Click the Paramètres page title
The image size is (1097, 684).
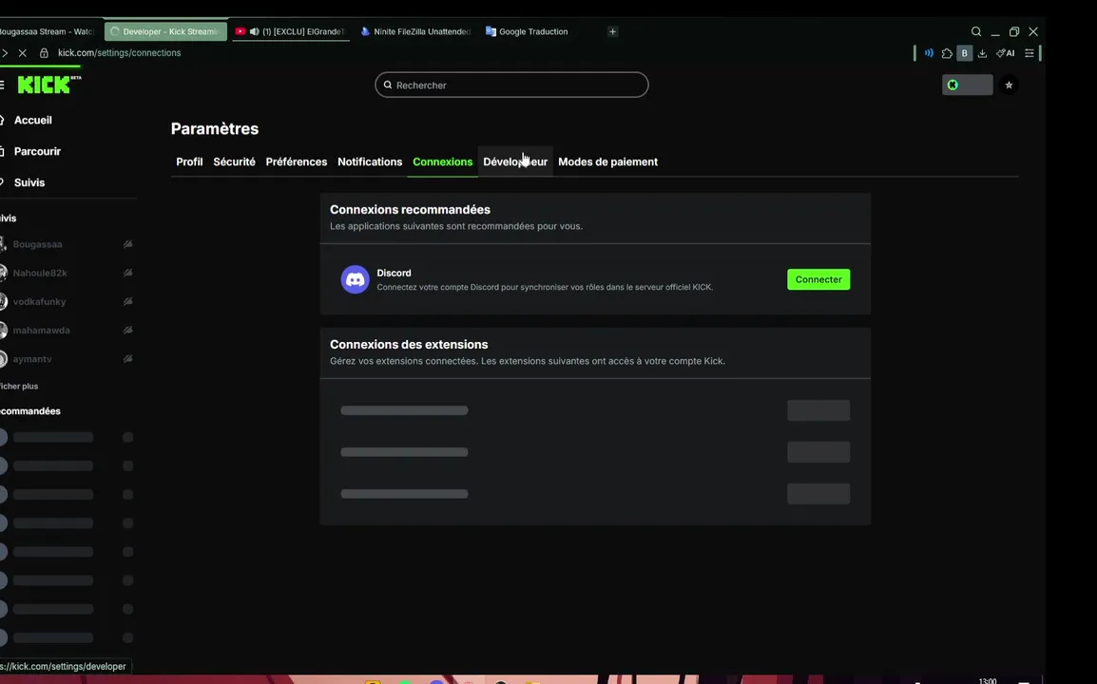point(215,128)
